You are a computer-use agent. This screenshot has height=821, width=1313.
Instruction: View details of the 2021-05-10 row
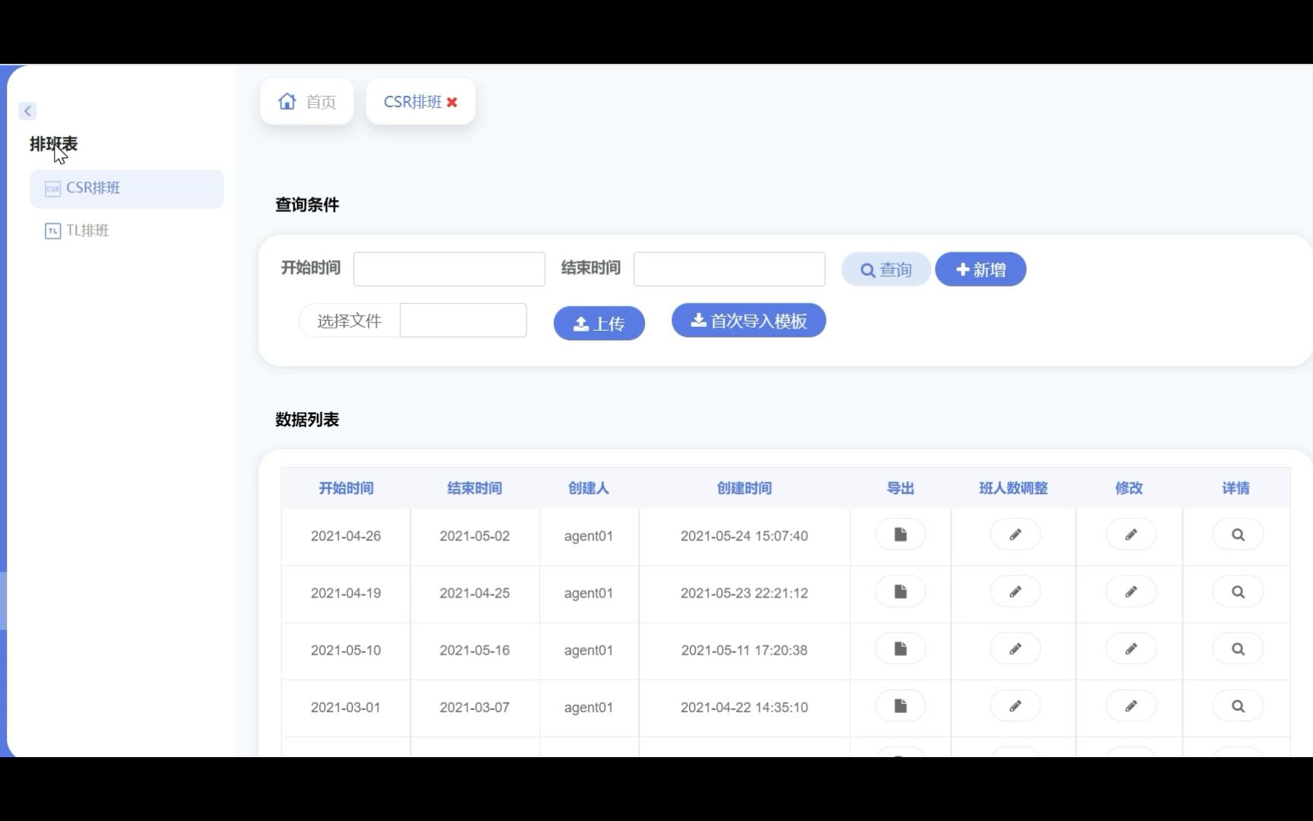[x=1238, y=648]
